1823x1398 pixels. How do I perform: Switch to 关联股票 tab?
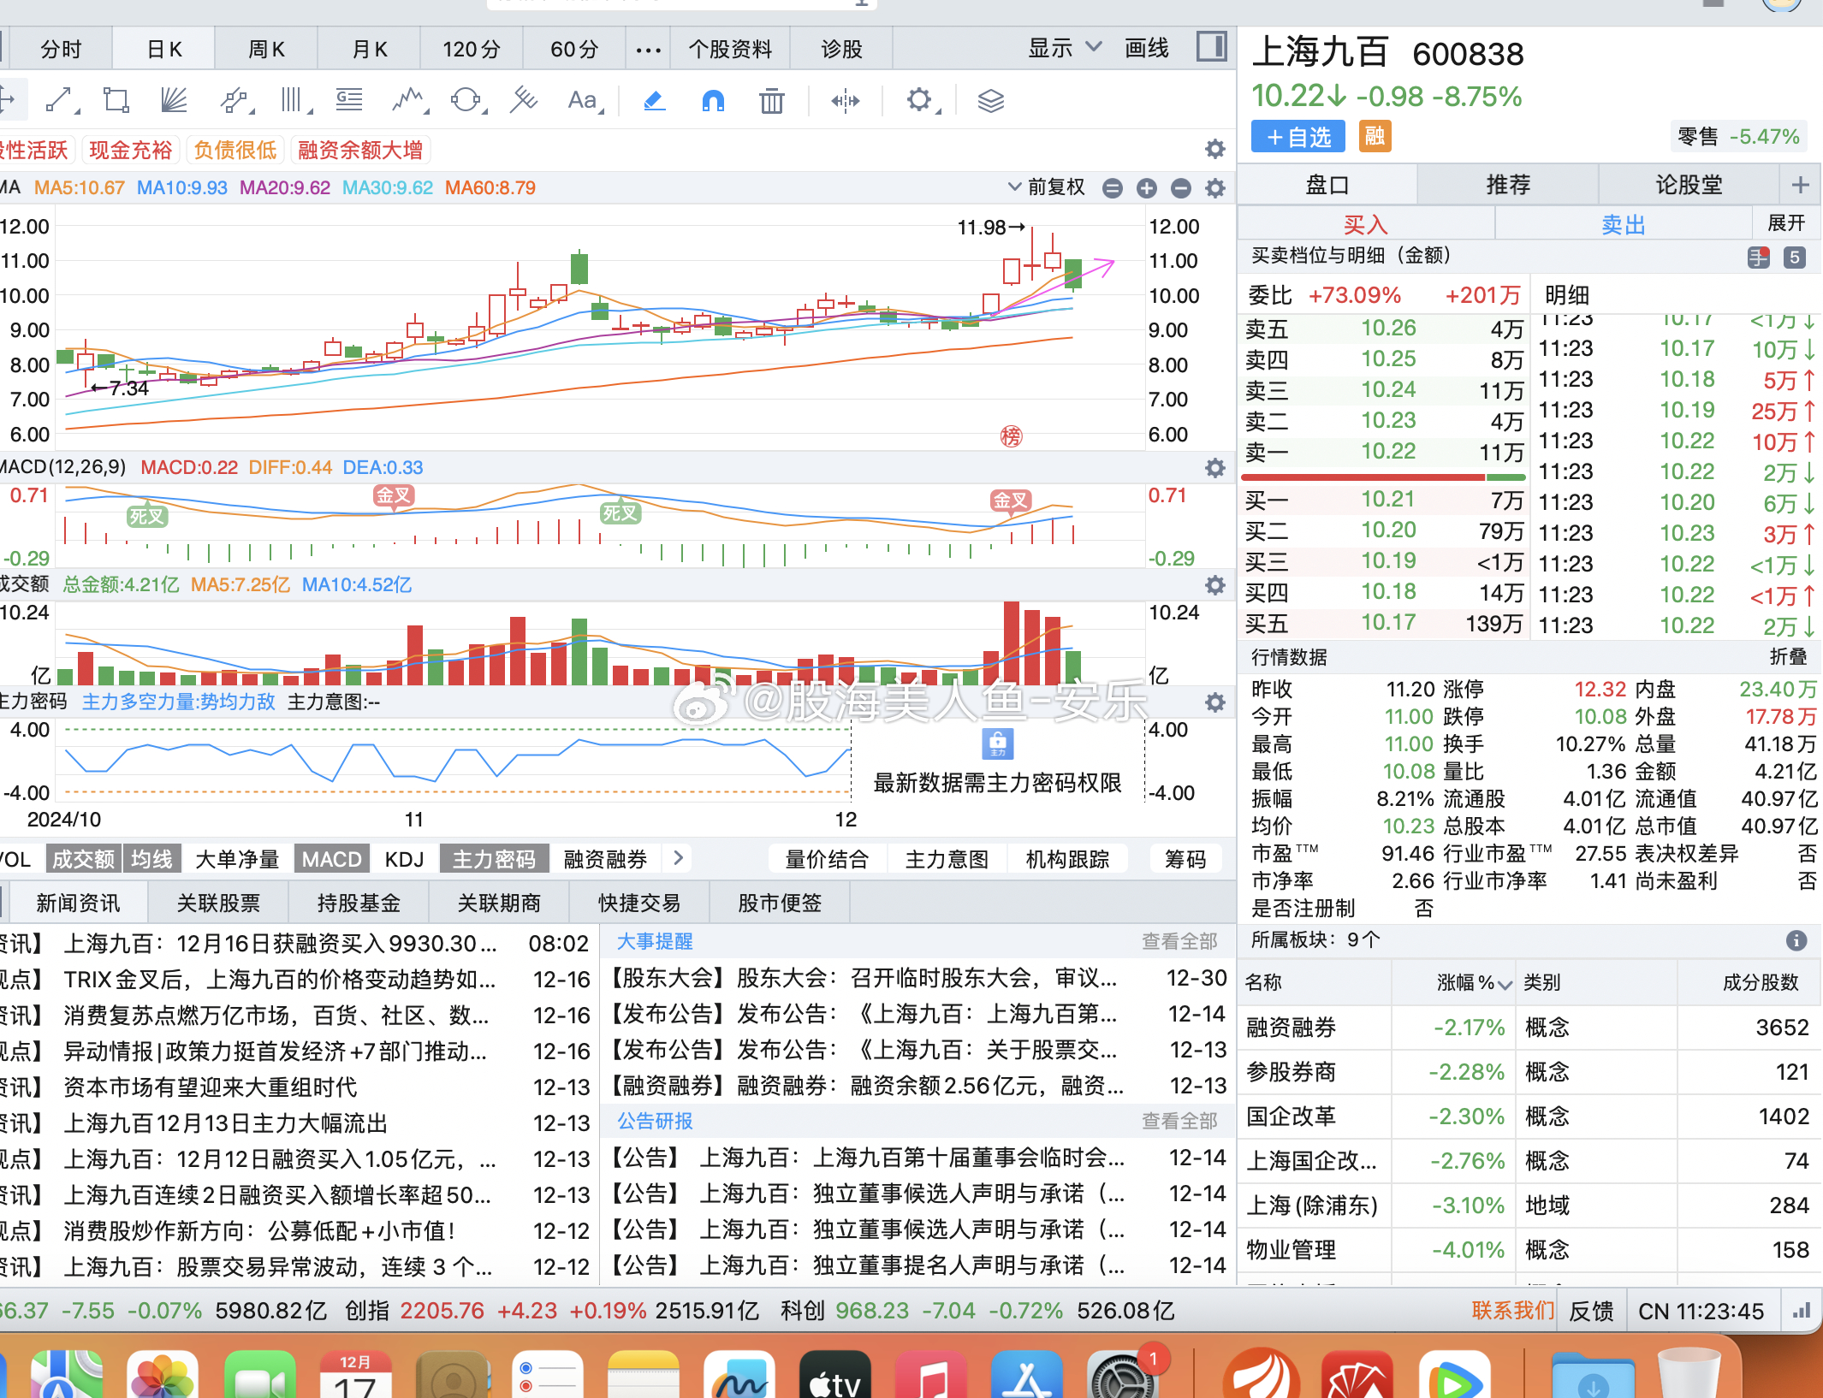pyautogui.click(x=218, y=903)
